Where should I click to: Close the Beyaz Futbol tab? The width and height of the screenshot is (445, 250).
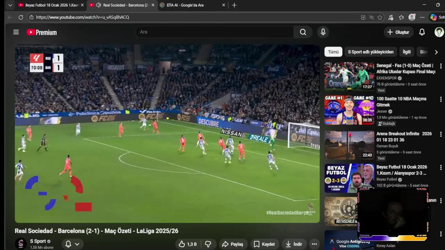pos(82,5)
